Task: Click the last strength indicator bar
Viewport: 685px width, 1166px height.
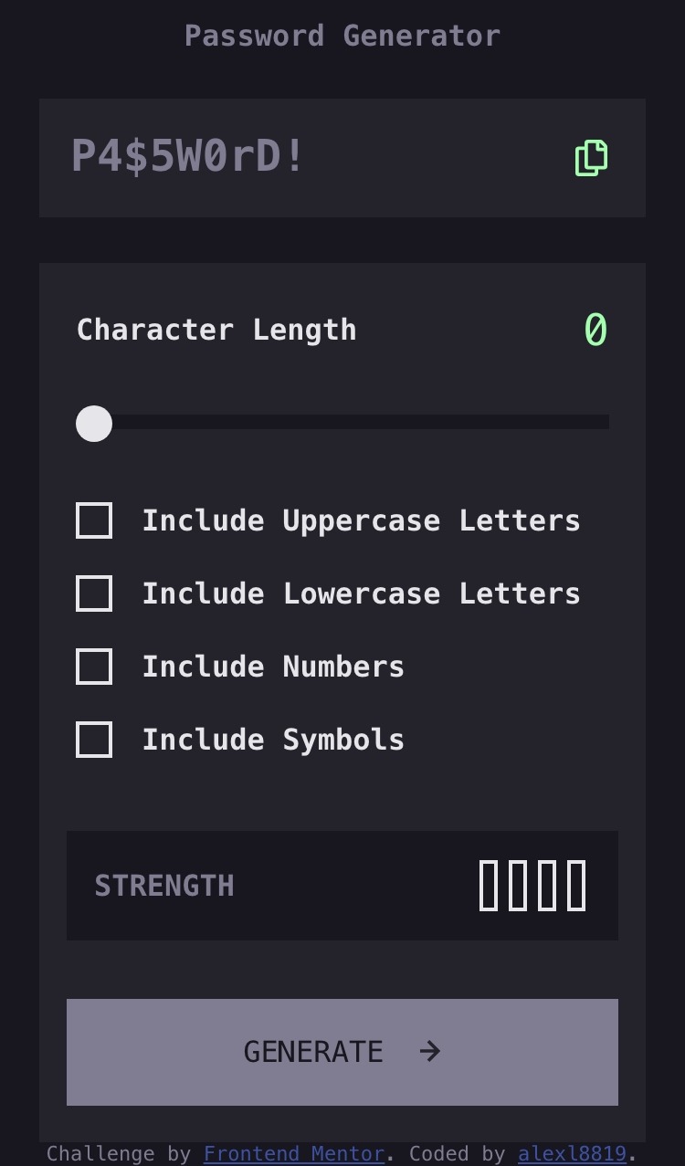Action: (x=576, y=886)
